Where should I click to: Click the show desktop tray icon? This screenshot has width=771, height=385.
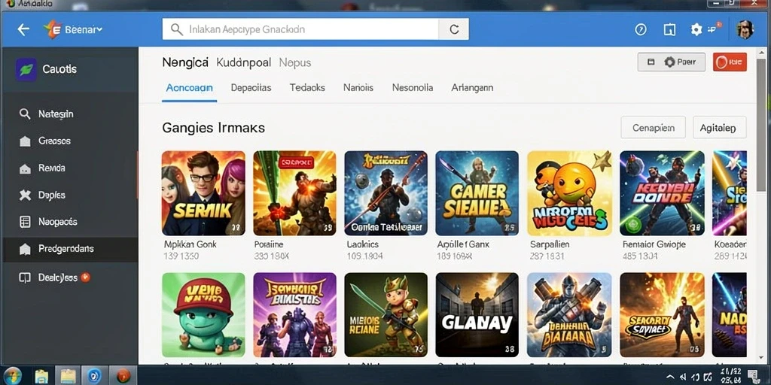pos(753,375)
